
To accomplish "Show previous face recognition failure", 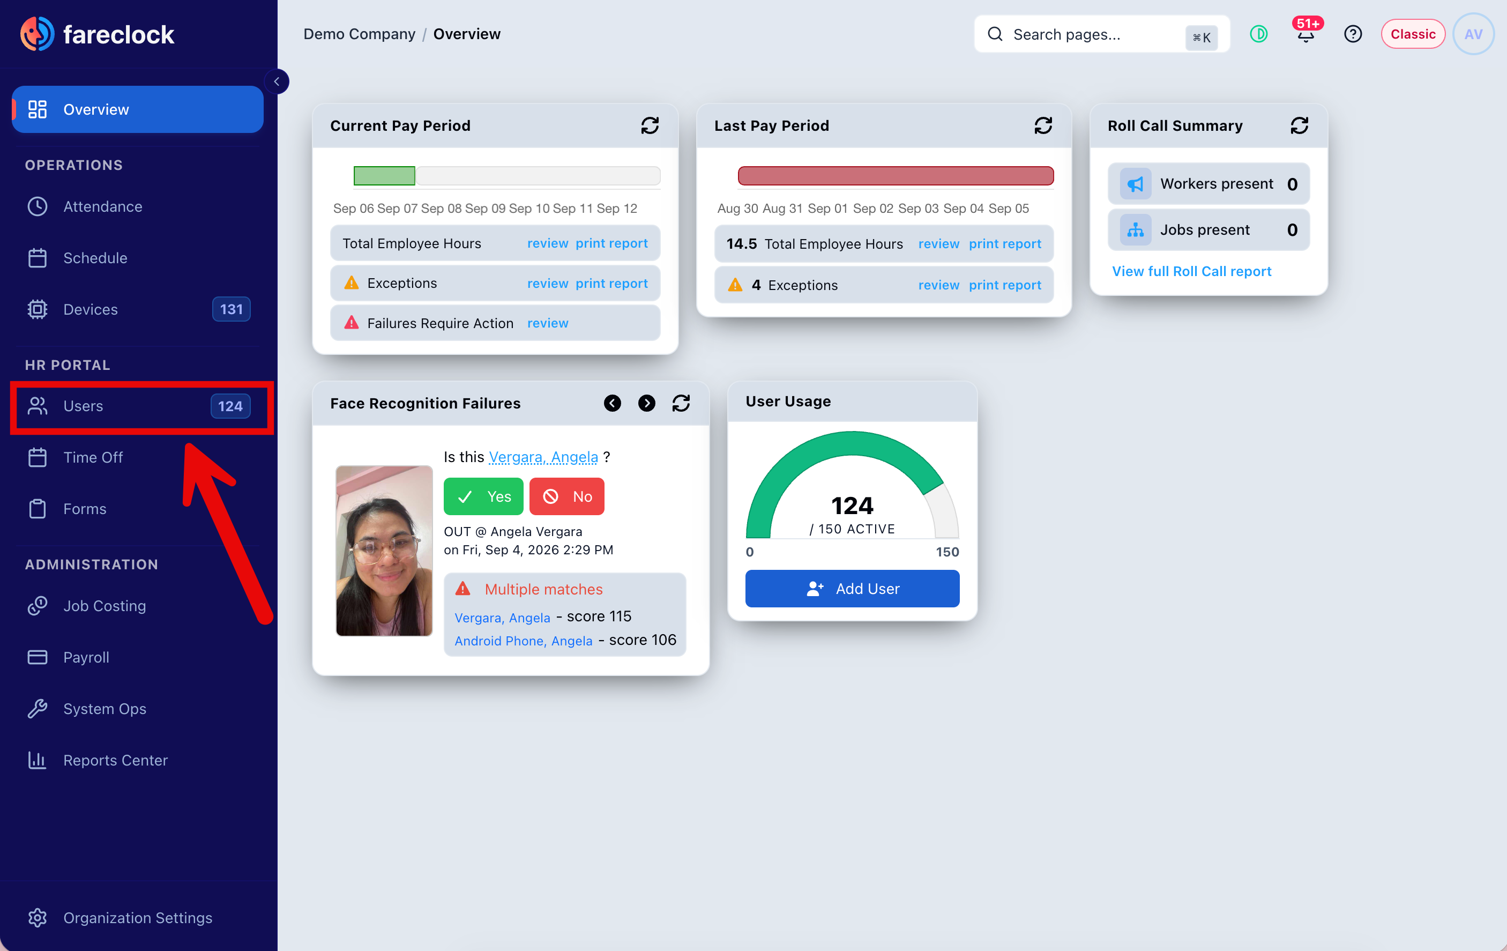I will click(x=612, y=403).
